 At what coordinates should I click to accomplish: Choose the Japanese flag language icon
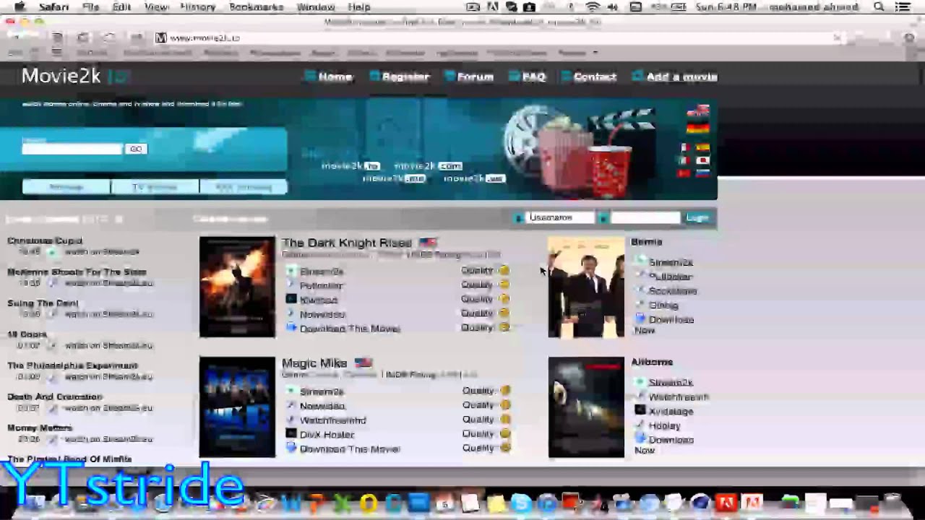[x=702, y=160]
